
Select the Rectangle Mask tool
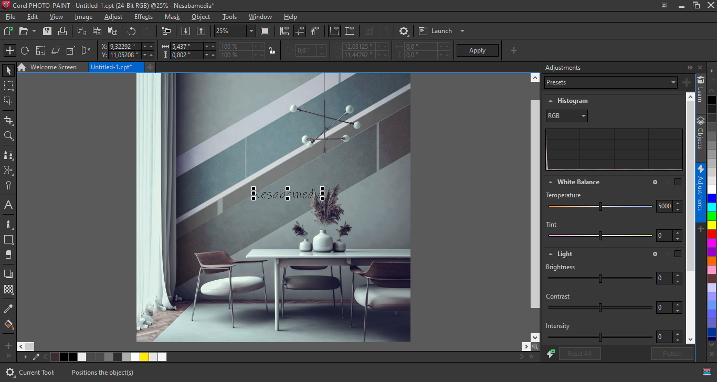(x=8, y=86)
